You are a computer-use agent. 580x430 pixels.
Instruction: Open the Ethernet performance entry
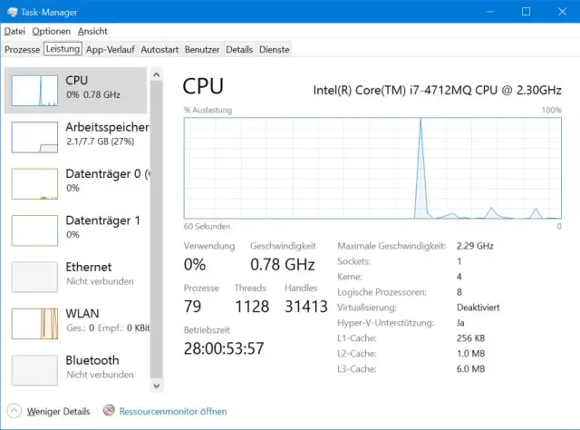click(34, 275)
